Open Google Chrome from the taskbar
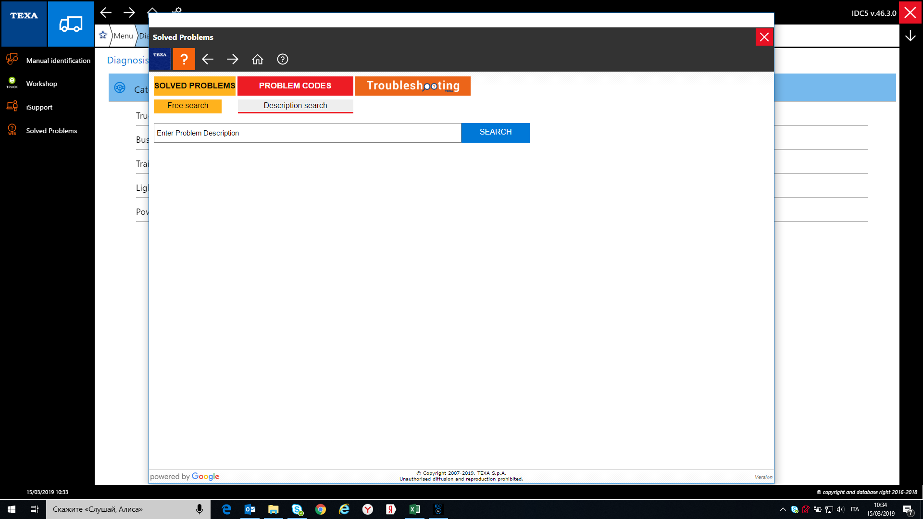The image size is (923, 519). pyautogui.click(x=320, y=509)
